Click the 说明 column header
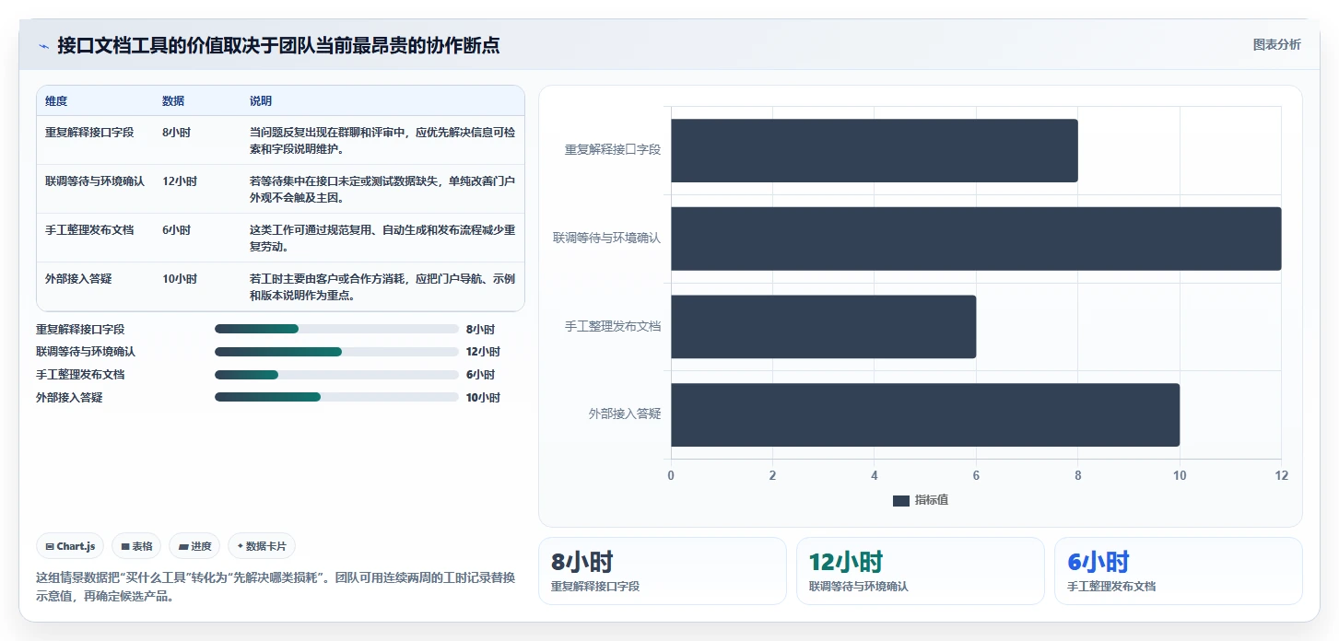 [x=261, y=101]
